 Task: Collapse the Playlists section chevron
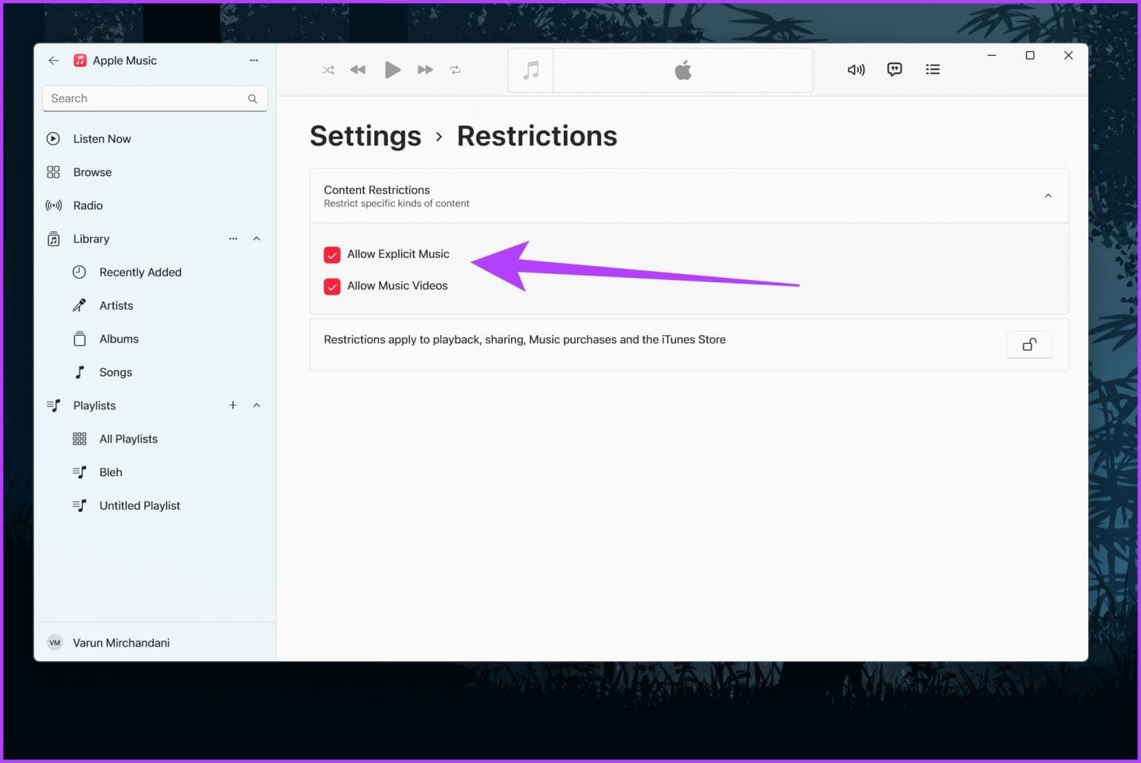tap(257, 406)
